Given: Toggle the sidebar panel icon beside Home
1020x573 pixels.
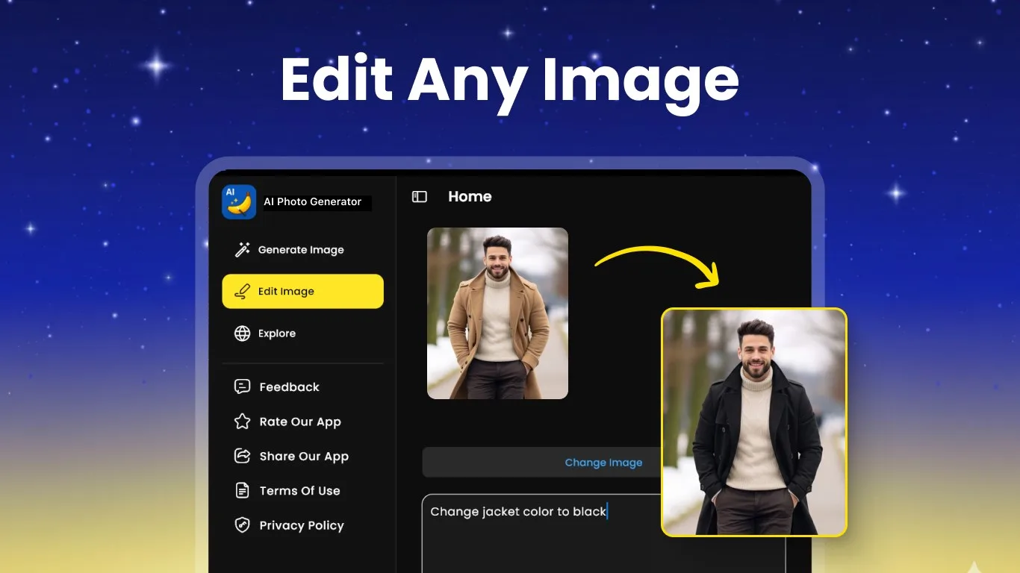Looking at the screenshot, I should [x=420, y=197].
